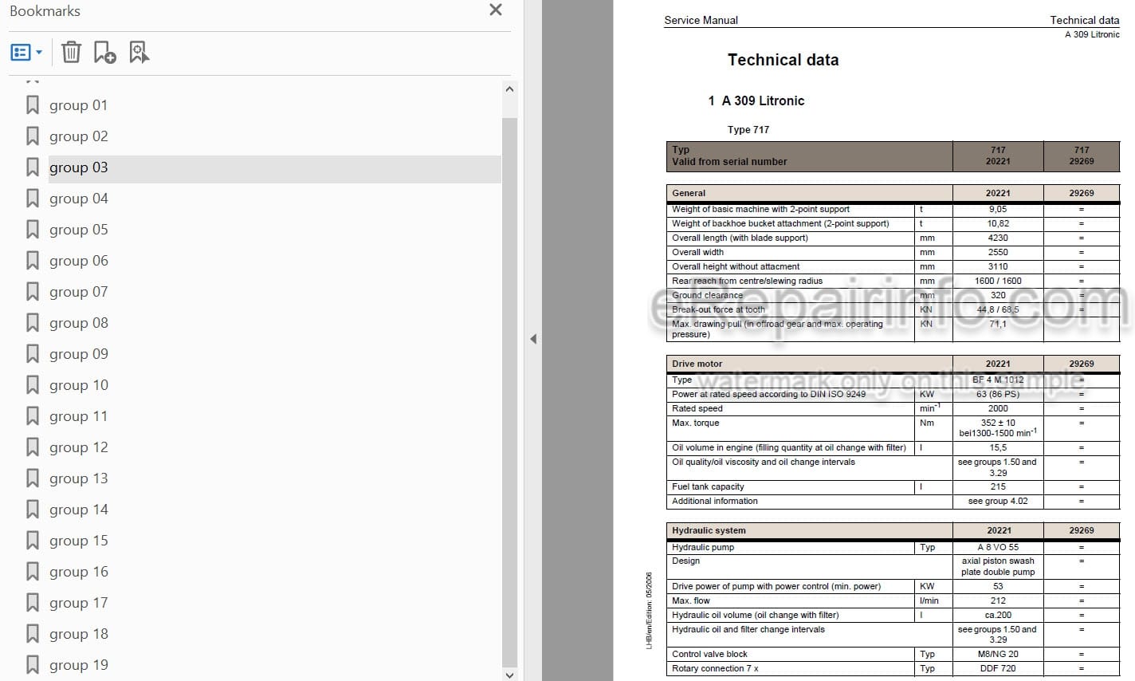This screenshot has width=1135, height=681.
Task: Collapse the navigation pane with arrow
Action: coord(533,339)
